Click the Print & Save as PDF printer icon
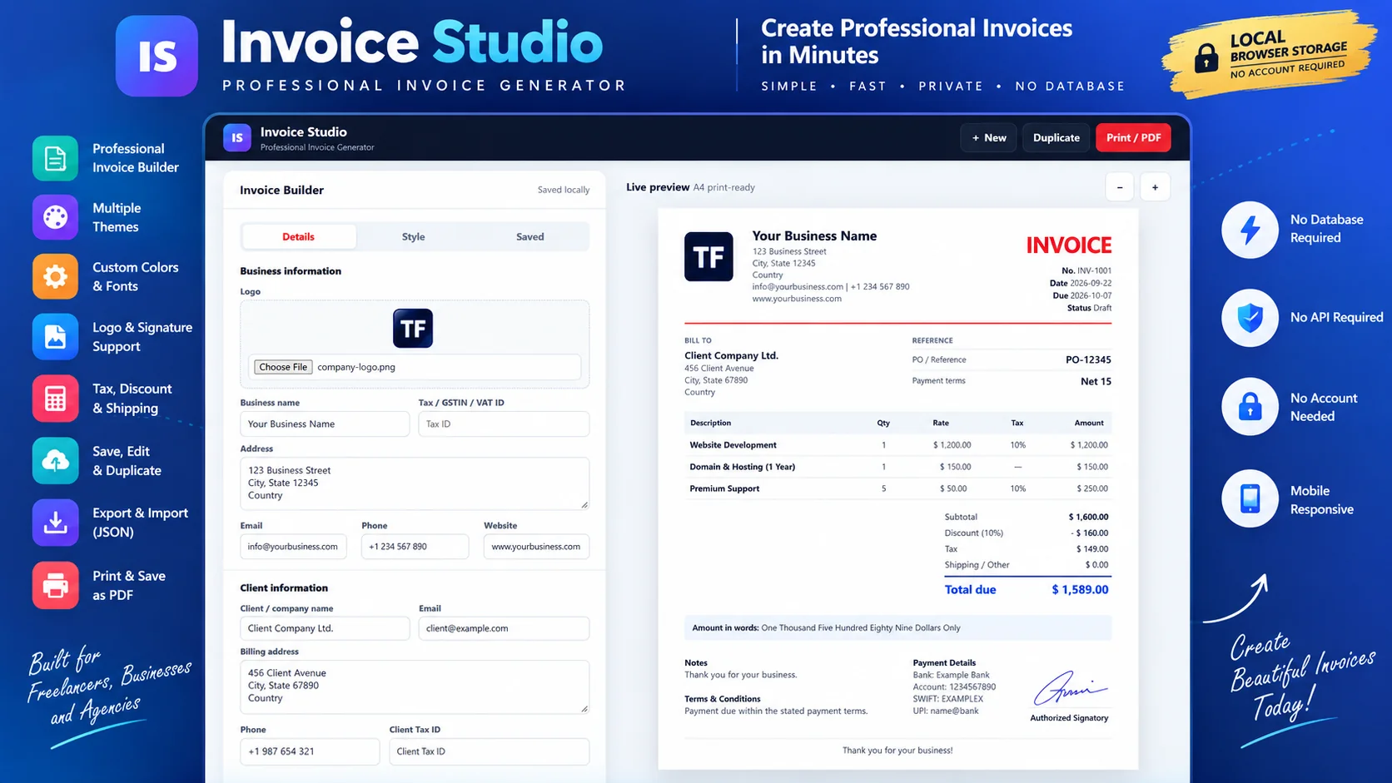This screenshot has width=1392, height=783. [x=55, y=585]
